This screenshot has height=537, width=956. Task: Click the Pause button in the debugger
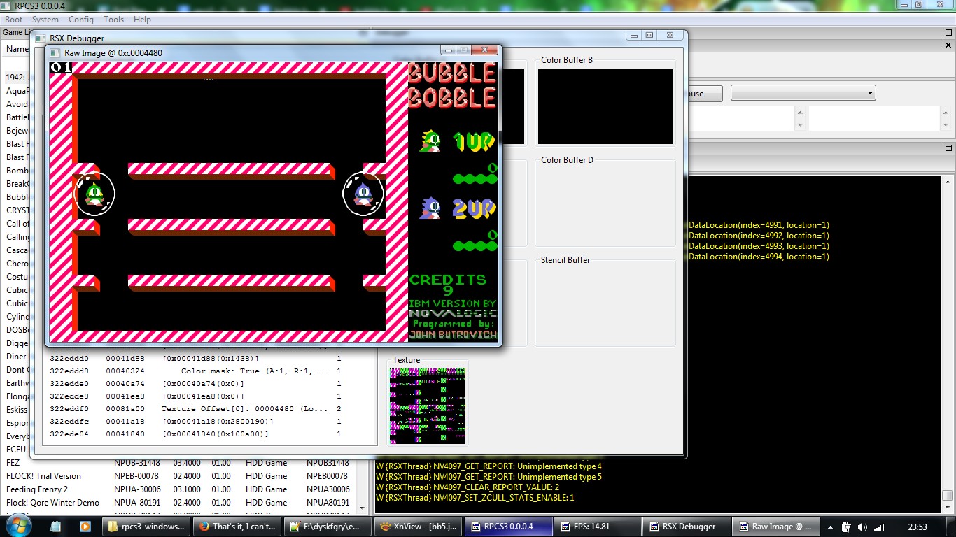tap(696, 94)
